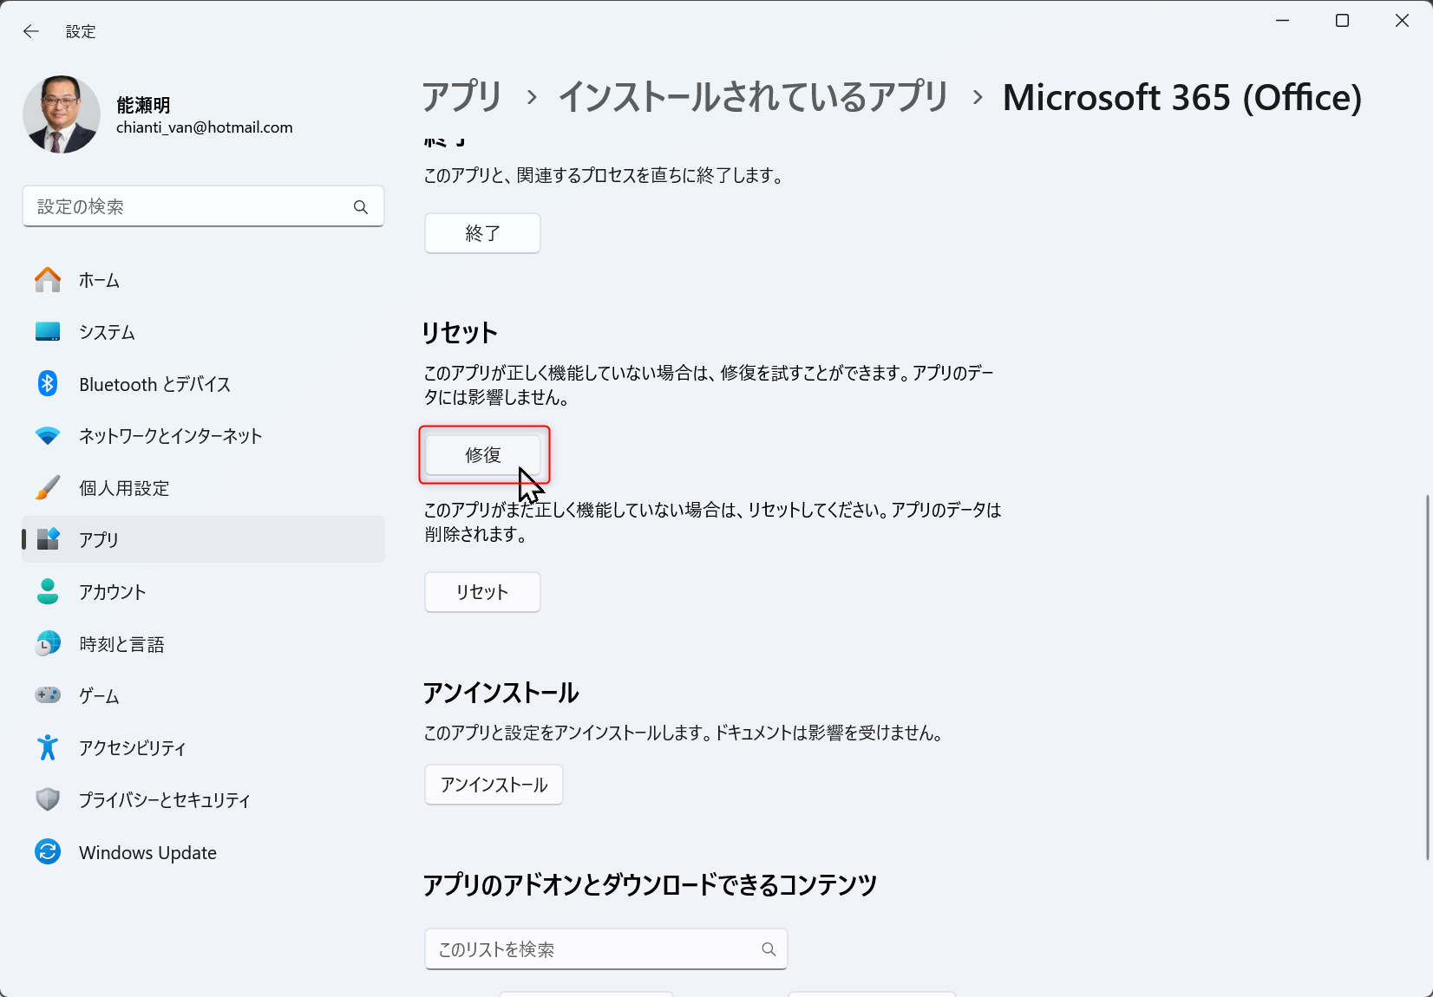The width and height of the screenshot is (1433, 997).
Task: Click the 能瀬明 account name
Action: (x=143, y=105)
